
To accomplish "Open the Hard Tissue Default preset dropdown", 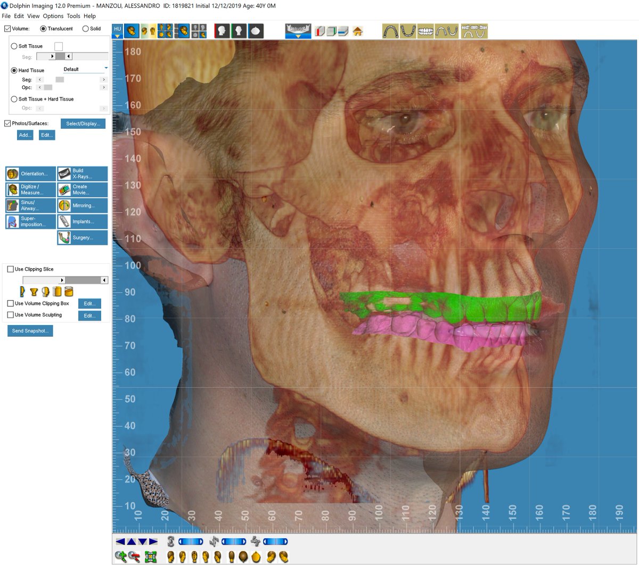I will (x=85, y=69).
